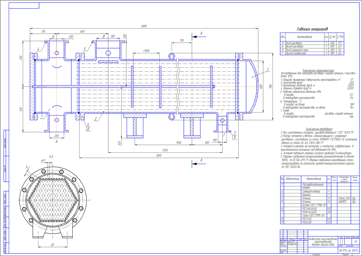Screen dimensions: 362x256
Task: Click the "Конденсатор кожухотрубчатый" title block text
Action: (323, 239)
